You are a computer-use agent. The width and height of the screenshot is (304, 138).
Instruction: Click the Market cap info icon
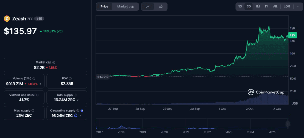point(54,62)
